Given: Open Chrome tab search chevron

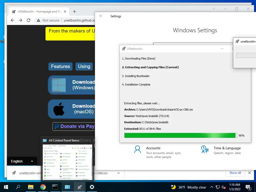Looking at the screenshot, I should (214, 9).
